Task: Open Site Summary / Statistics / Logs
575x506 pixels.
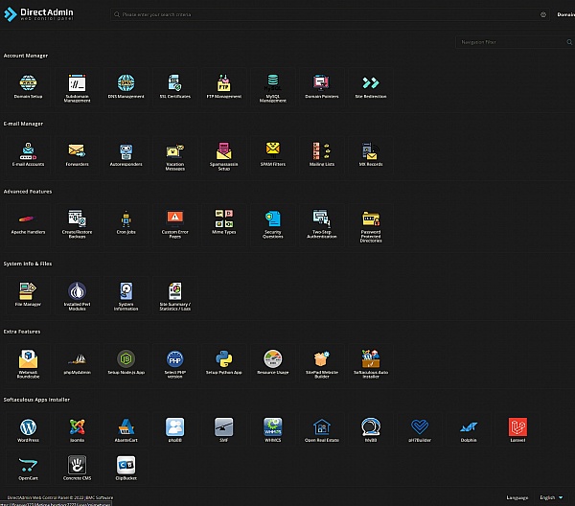Action: 175,295
